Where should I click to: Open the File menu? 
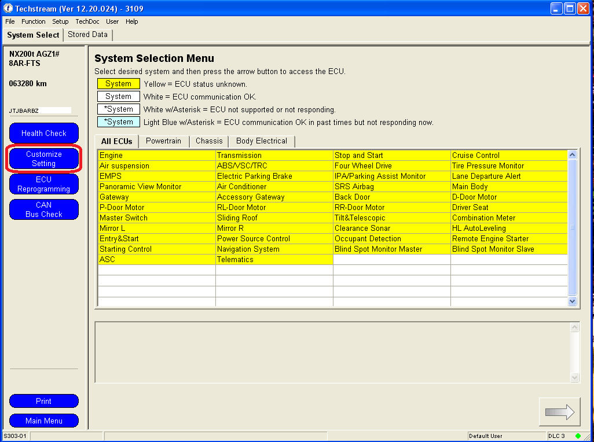pyautogui.click(x=10, y=21)
